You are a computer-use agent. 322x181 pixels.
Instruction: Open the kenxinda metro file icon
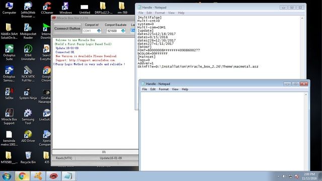(9, 138)
